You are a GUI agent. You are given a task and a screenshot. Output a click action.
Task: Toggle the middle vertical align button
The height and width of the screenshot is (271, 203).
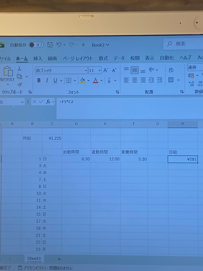click(135, 70)
